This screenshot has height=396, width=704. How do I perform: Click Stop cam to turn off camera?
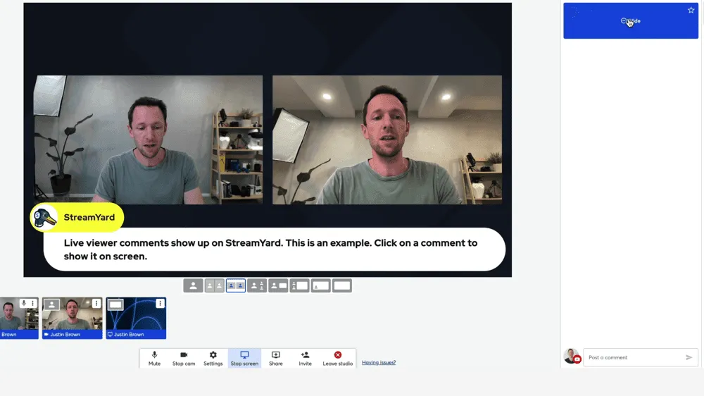click(184, 358)
